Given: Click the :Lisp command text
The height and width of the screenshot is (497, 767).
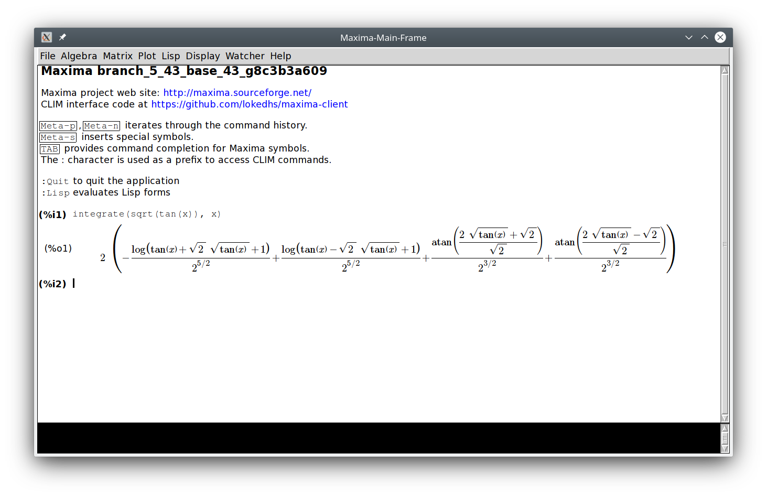Looking at the screenshot, I should click(x=55, y=193).
